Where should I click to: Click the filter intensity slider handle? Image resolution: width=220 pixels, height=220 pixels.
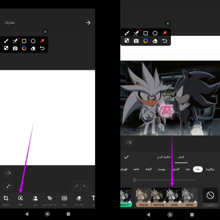tap(135, 180)
